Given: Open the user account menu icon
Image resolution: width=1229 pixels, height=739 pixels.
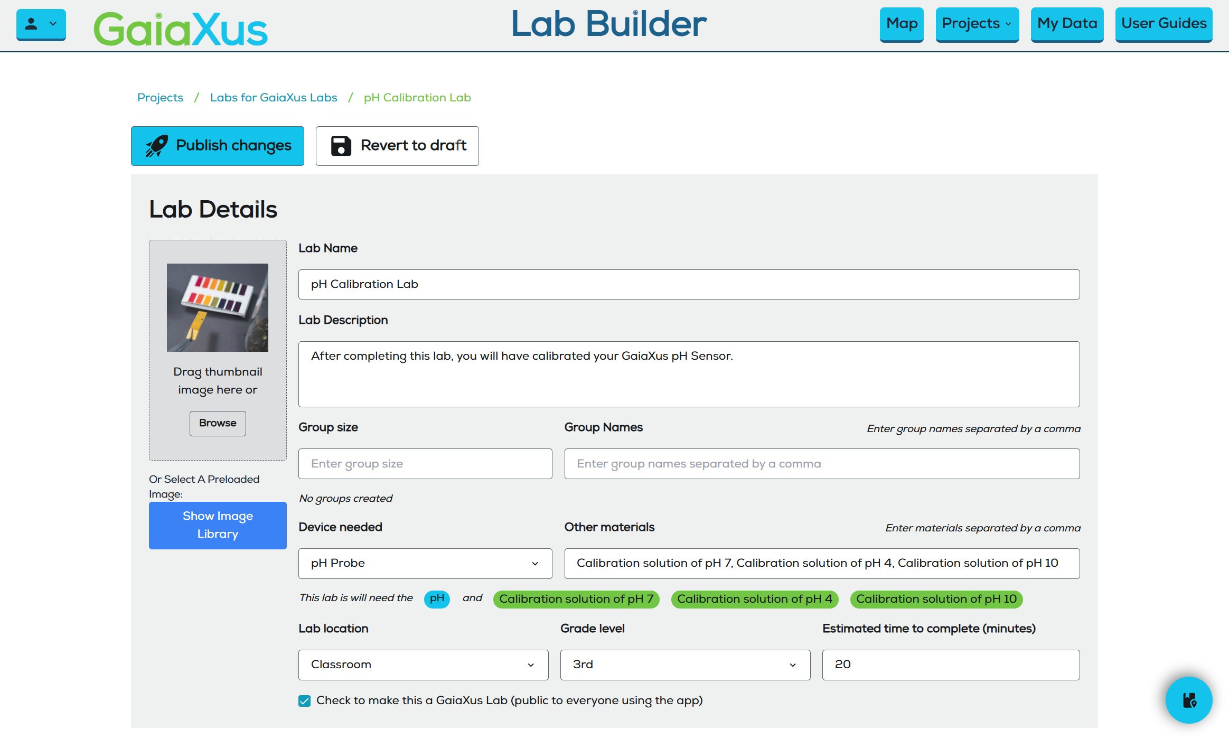Looking at the screenshot, I should tap(41, 24).
